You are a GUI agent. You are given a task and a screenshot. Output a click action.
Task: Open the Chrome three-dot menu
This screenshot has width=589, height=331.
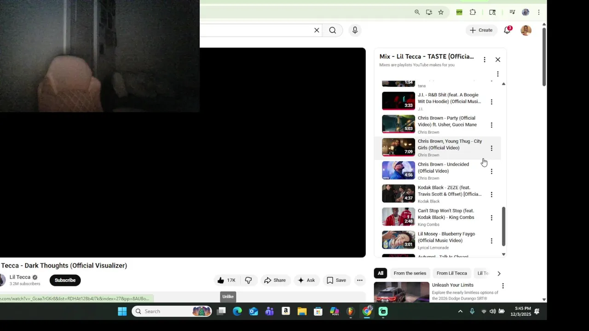[x=539, y=12]
